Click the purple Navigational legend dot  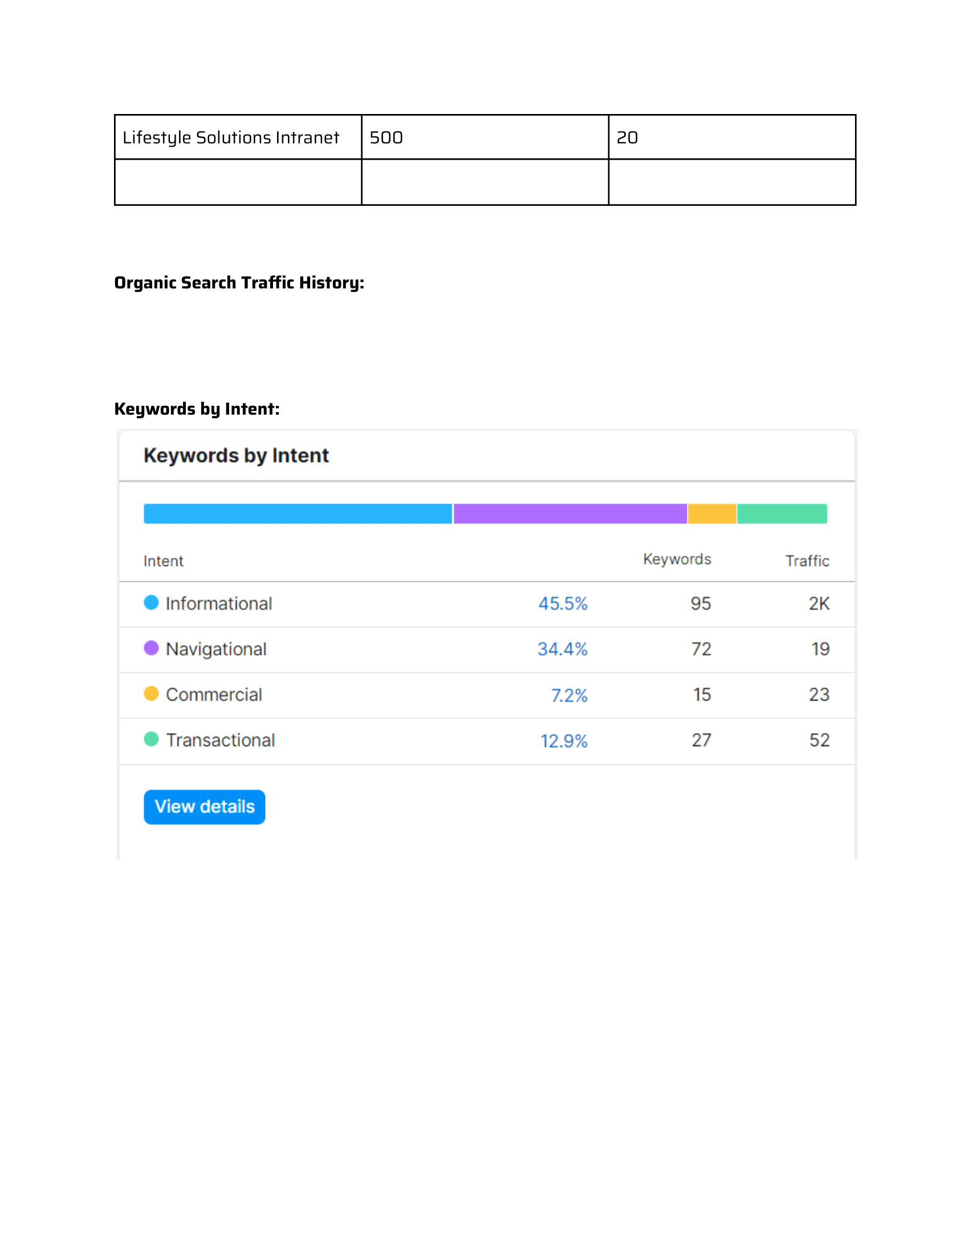[x=151, y=648]
